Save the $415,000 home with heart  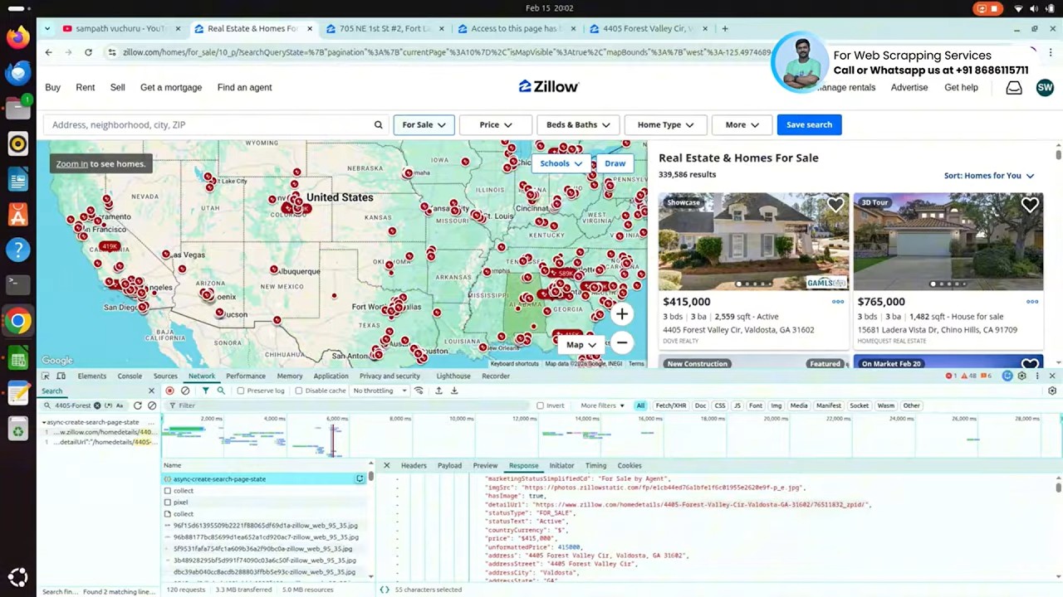click(x=835, y=205)
